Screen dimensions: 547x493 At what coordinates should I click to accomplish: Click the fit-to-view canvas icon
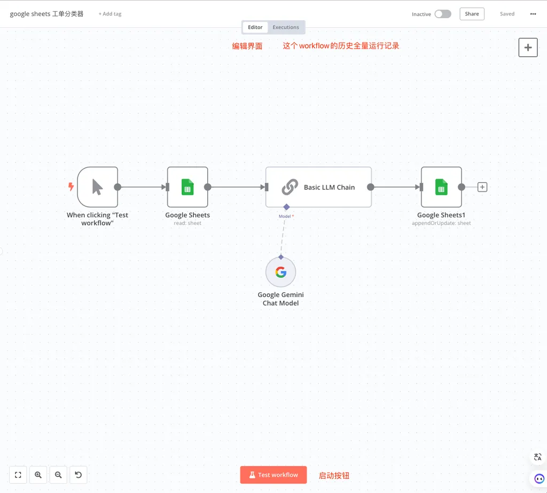(18, 475)
